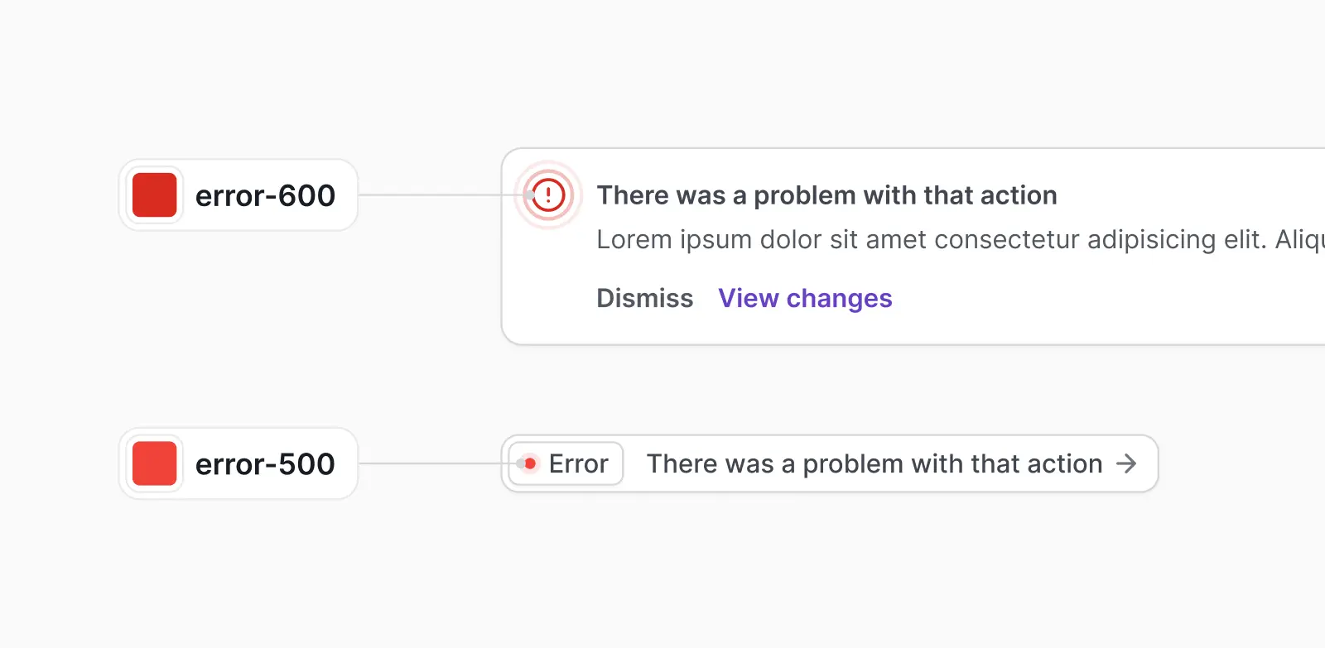Select the error-600 label text
The height and width of the screenshot is (648, 1325).
pos(265,196)
